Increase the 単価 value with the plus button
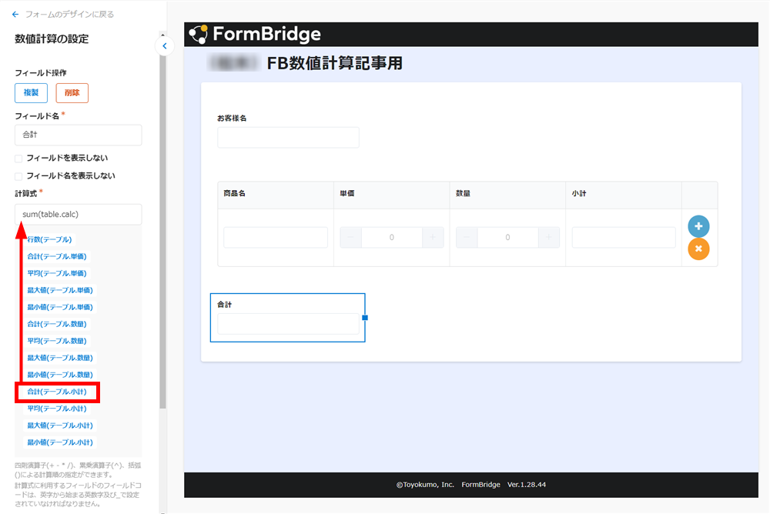The image size is (770, 514). (433, 238)
